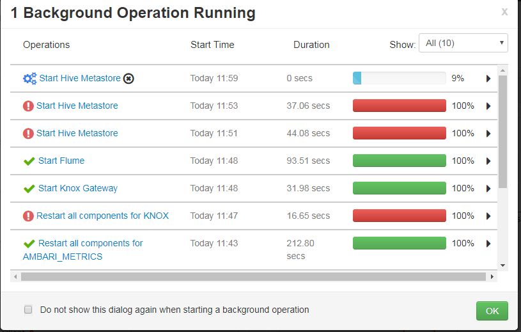Click checkmark icon beside AMBARI_METRICS restart
The width and height of the screenshot is (521, 332).
coord(29,244)
